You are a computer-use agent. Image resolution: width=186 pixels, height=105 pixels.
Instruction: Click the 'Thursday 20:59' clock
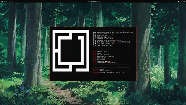pos(93,1)
